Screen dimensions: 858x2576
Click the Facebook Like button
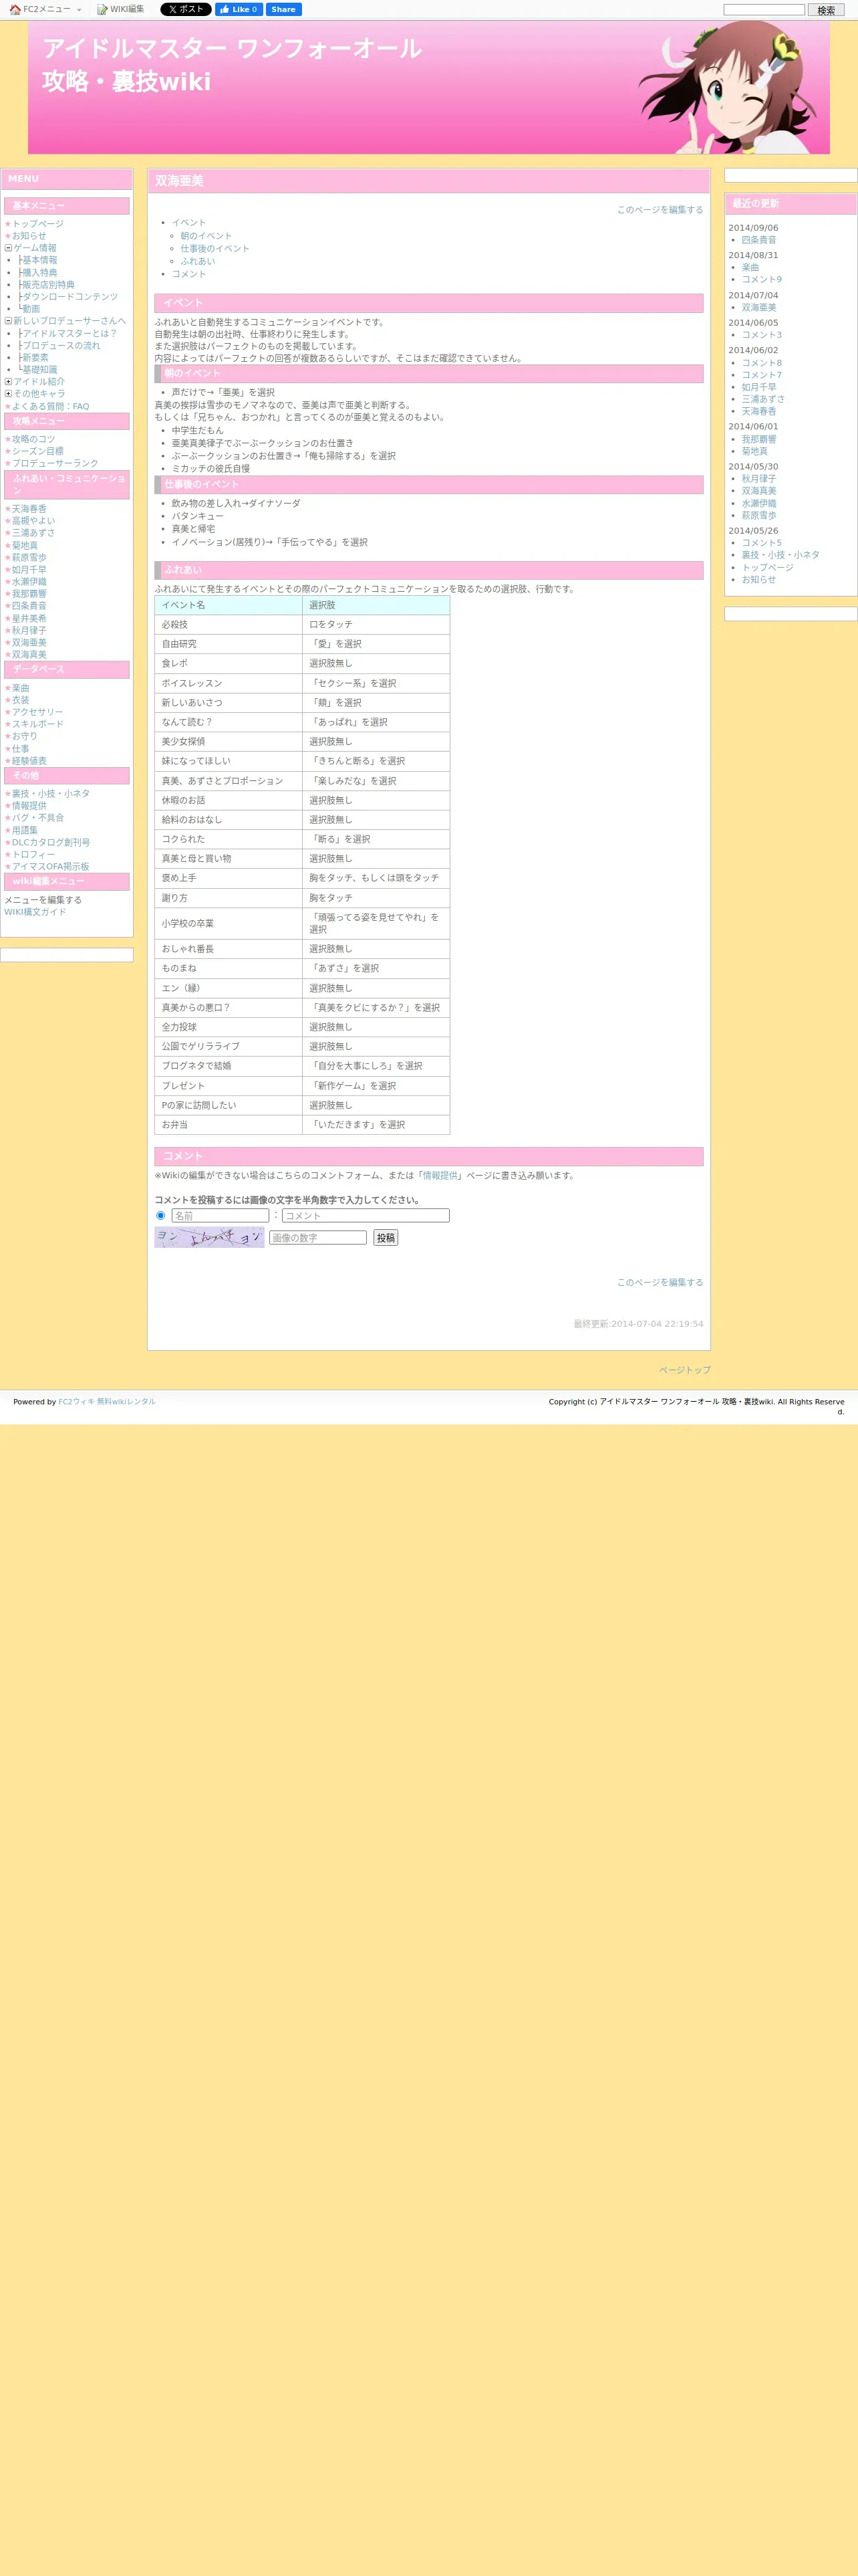pos(239,9)
